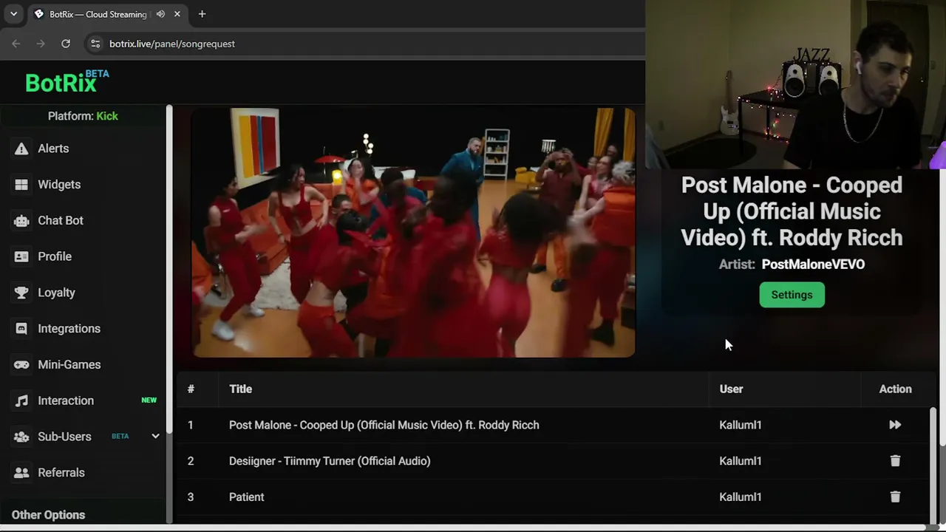
Task: Click the User column header
Action: click(731, 389)
